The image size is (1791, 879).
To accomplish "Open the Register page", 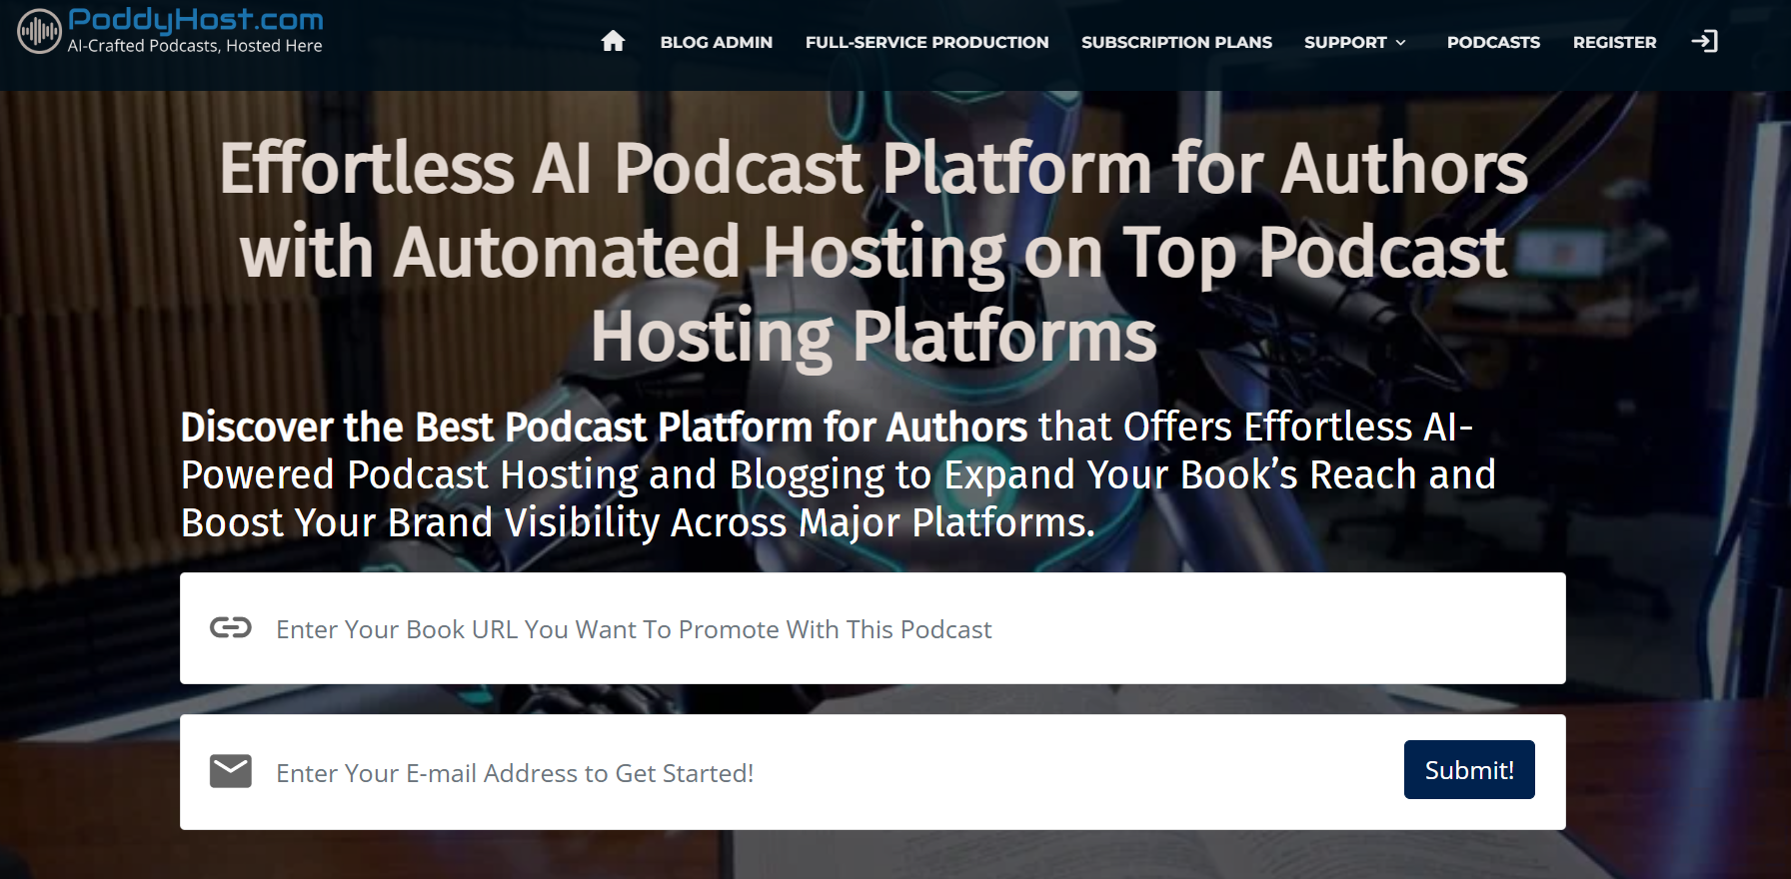I will point(1614,42).
